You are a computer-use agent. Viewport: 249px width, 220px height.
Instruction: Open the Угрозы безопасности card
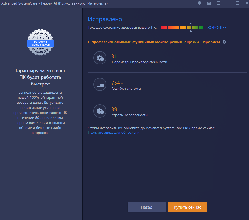pos(167,111)
